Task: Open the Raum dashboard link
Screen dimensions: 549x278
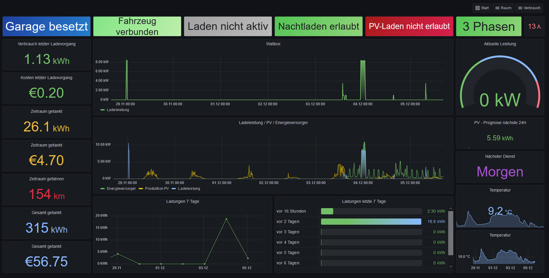Action: (503, 8)
